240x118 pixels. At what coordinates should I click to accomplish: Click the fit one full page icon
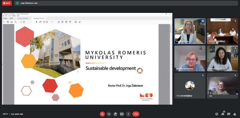click(x=62, y=22)
